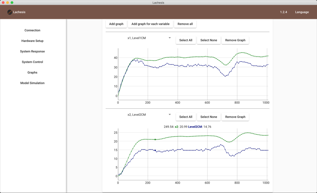Click highlighted blue Level2CM point at 249.54
The image size is (317, 193).
[155, 150]
